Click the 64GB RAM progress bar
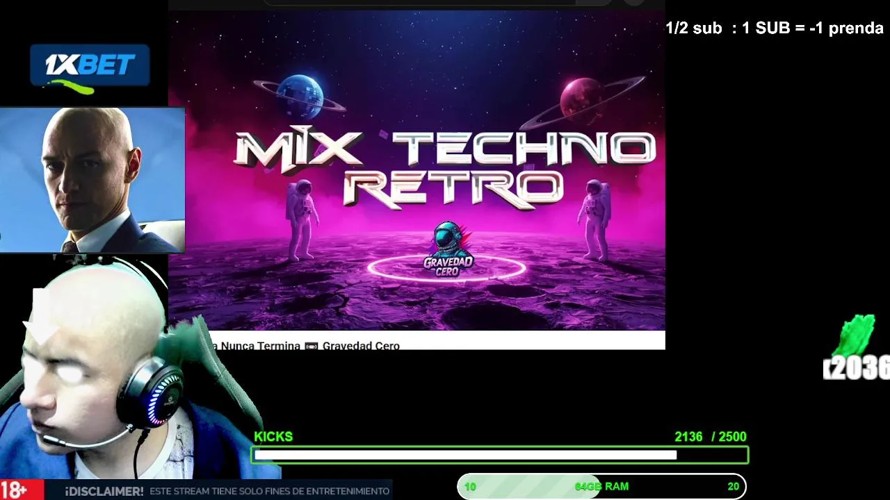Viewport: 890px width, 500px height. click(601, 487)
